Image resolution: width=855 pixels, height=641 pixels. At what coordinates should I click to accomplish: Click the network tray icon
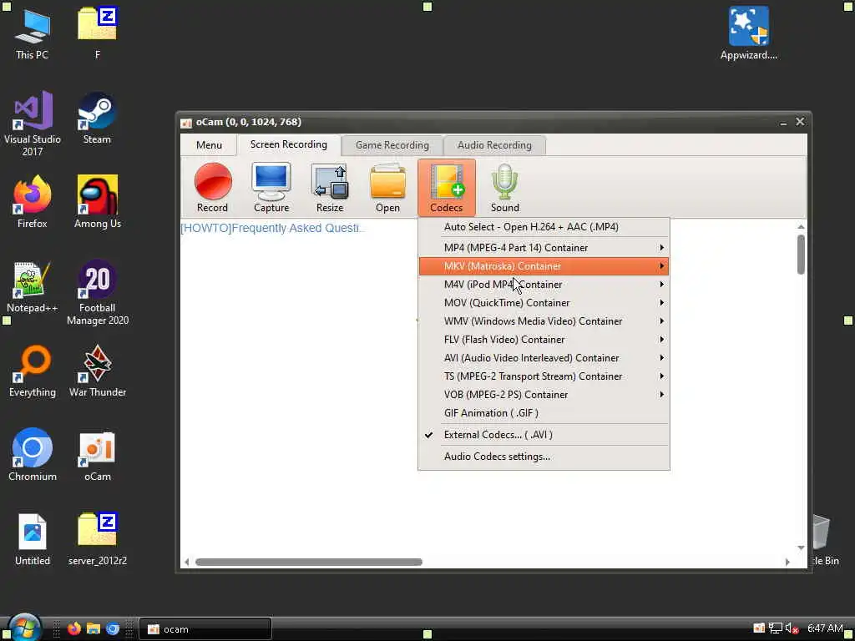tap(776, 628)
